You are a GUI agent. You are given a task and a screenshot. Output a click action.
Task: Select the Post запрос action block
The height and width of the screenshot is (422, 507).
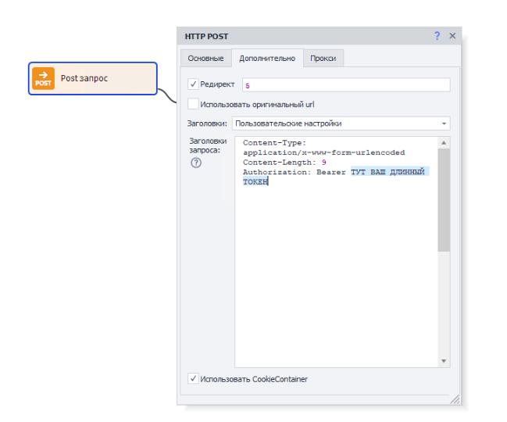[93, 79]
